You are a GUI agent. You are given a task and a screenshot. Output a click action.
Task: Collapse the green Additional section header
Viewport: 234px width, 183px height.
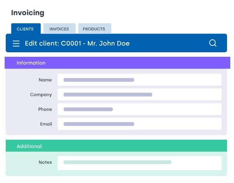pos(117,146)
